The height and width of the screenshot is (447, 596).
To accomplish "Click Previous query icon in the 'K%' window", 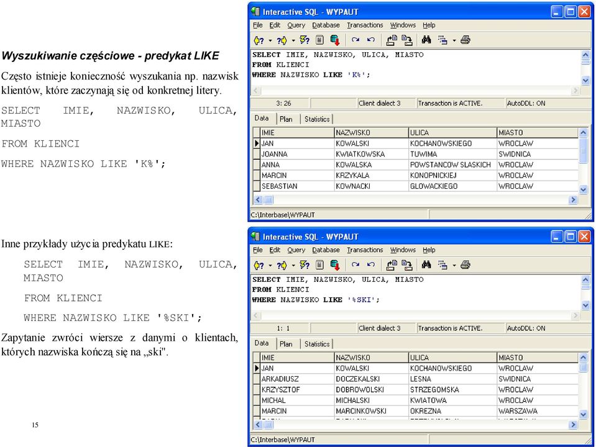I will pos(259,40).
